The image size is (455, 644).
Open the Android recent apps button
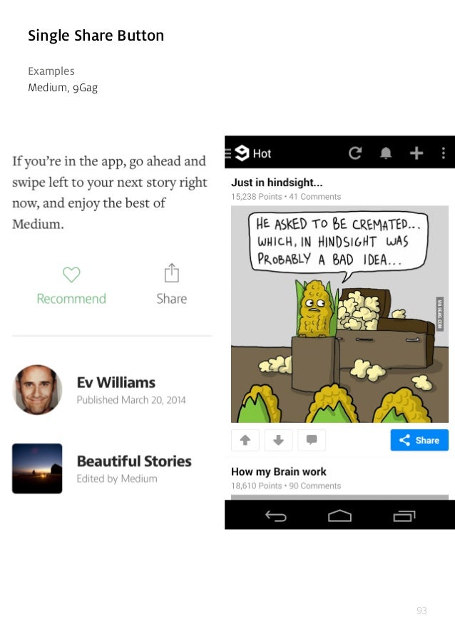point(404,516)
